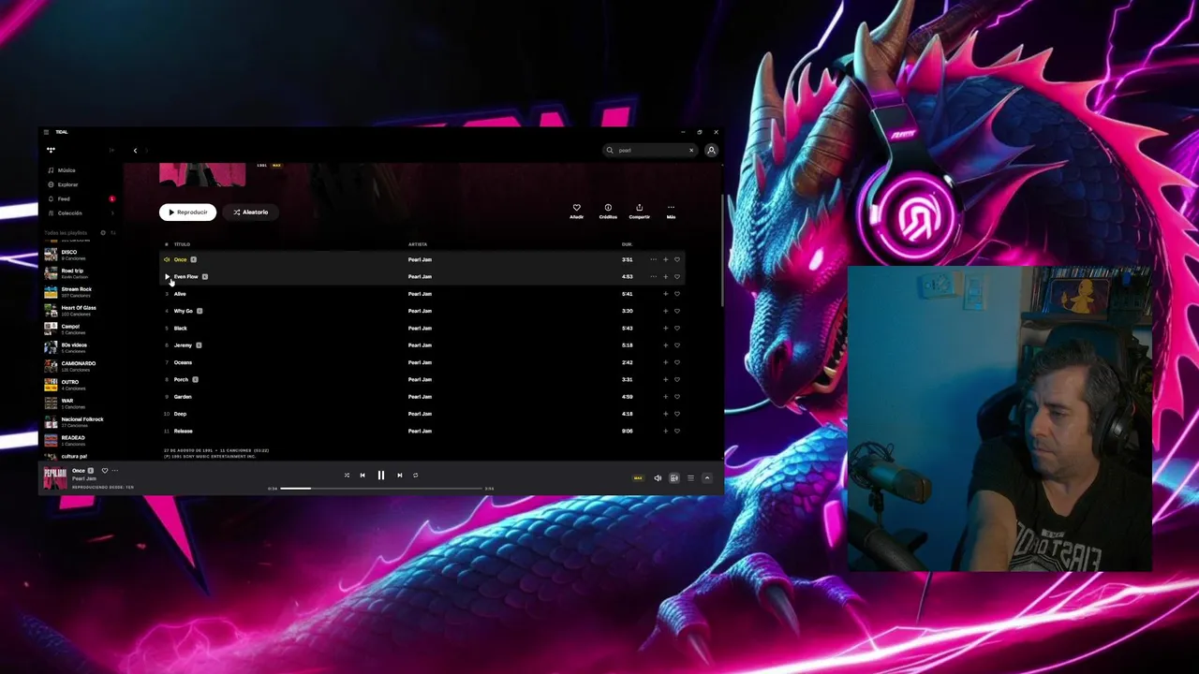Viewport: 1199px width, 674px height.
Task: Open the user profile icon
Action: point(711,150)
